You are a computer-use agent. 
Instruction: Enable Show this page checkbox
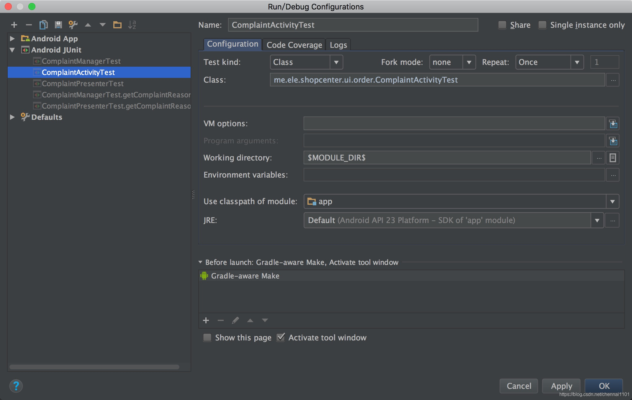coord(207,337)
